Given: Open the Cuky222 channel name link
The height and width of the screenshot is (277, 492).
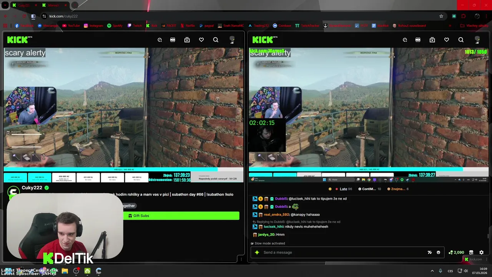Looking at the screenshot, I should pyautogui.click(x=32, y=188).
